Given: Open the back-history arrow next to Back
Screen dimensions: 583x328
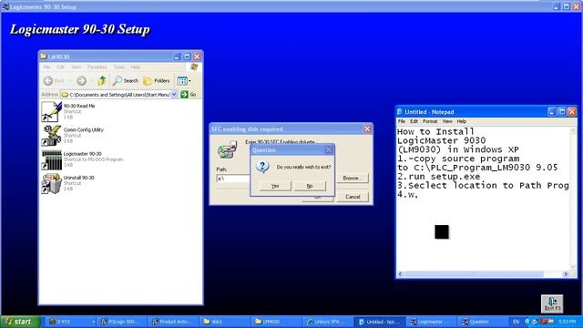Looking at the screenshot, I should (69, 81).
